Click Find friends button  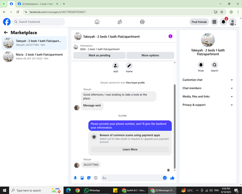(x=199, y=22)
